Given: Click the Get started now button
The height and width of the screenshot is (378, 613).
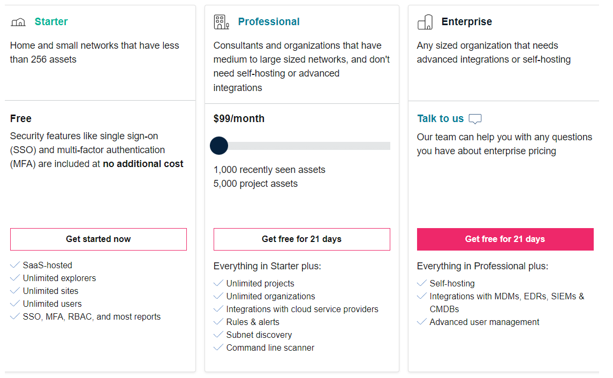Looking at the screenshot, I should [99, 239].
